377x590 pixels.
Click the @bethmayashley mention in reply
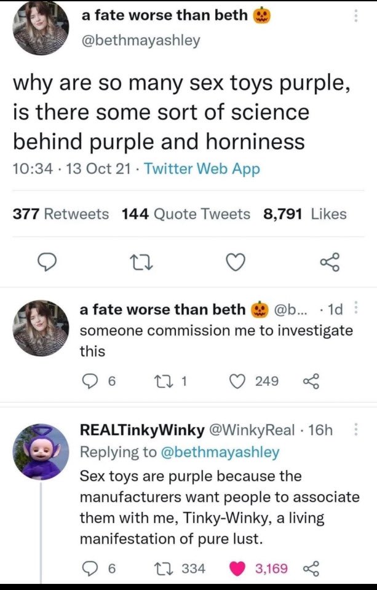(x=220, y=452)
